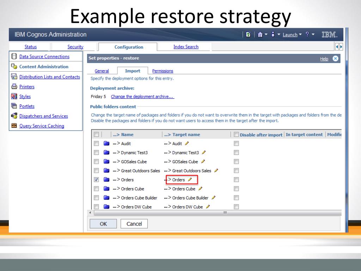Edit GOSales Cube target name pencil

tap(203, 161)
